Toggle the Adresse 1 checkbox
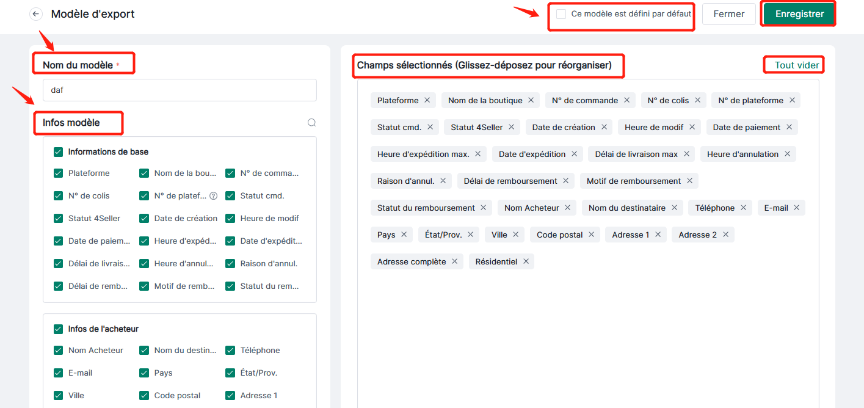 tap(230, 396)
